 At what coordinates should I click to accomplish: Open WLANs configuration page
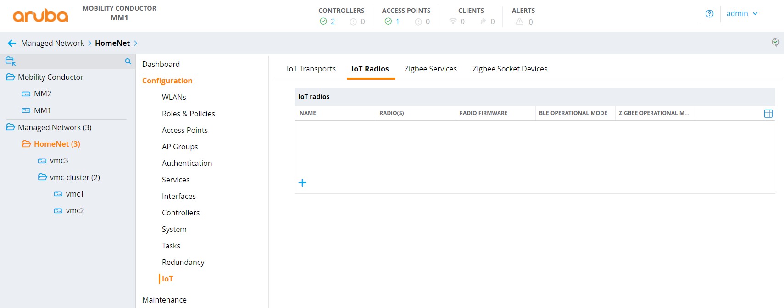pyautogui.click(x=174, y=97)
